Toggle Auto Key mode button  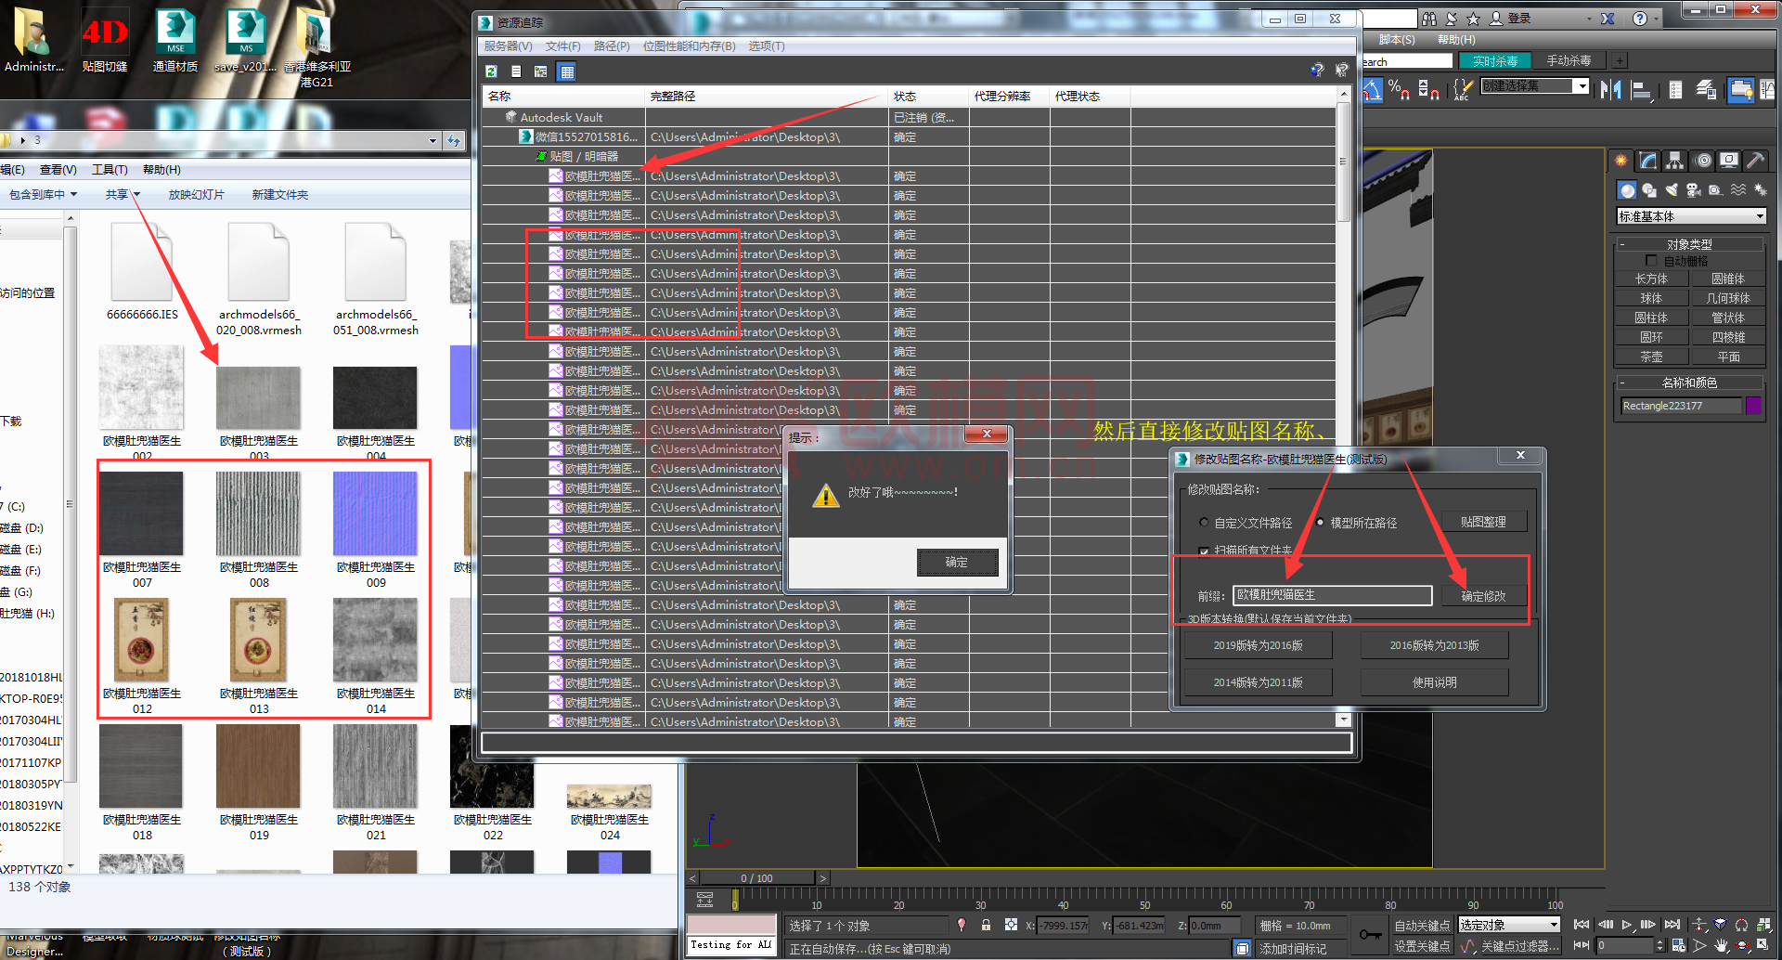[1422, 926]
